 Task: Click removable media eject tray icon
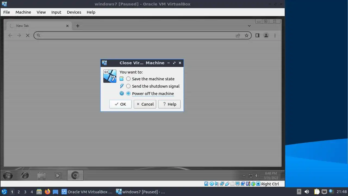[299, 192]
